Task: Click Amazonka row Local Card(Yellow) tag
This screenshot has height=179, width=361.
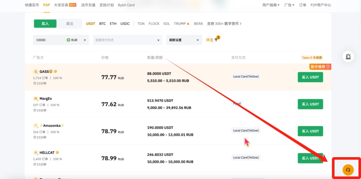Action: pyautogui.click(x=246, y=131)
